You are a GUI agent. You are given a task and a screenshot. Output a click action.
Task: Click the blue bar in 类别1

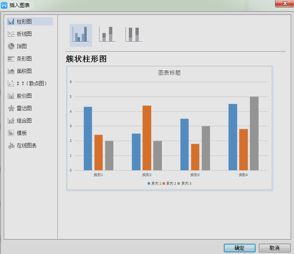[88, 138]
